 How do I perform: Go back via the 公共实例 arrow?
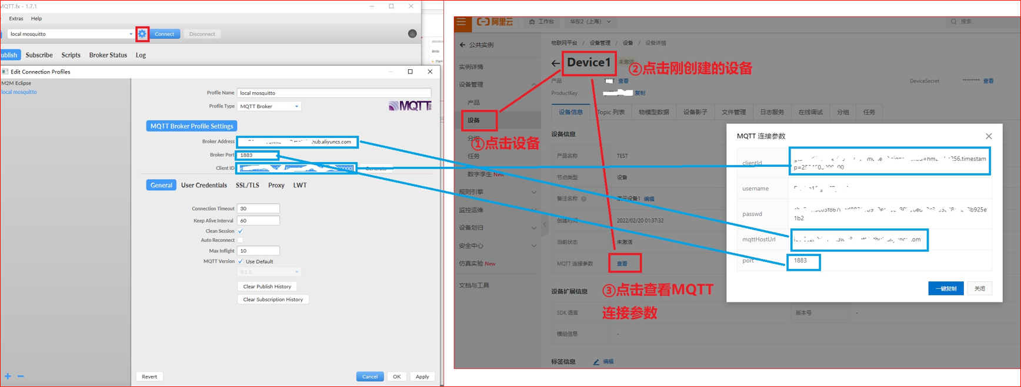tap(463, 45)
